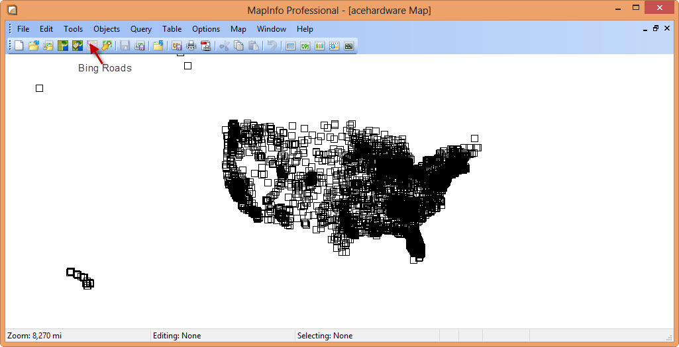
Task: Create a new table with the blank page icon
Action: tap(19, 46)
